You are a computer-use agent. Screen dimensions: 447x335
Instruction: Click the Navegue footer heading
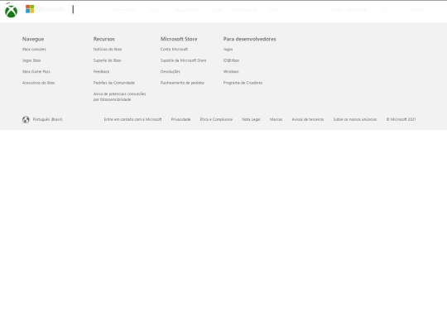pos(33,39)
